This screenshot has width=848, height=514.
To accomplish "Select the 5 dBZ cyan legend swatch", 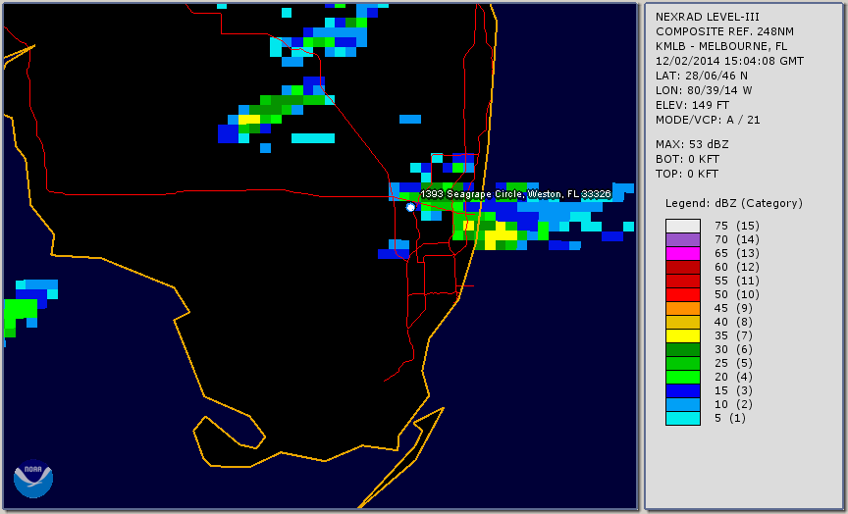I will tap(683, 418).
